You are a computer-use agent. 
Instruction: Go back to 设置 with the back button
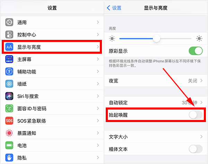coord(114,8)
